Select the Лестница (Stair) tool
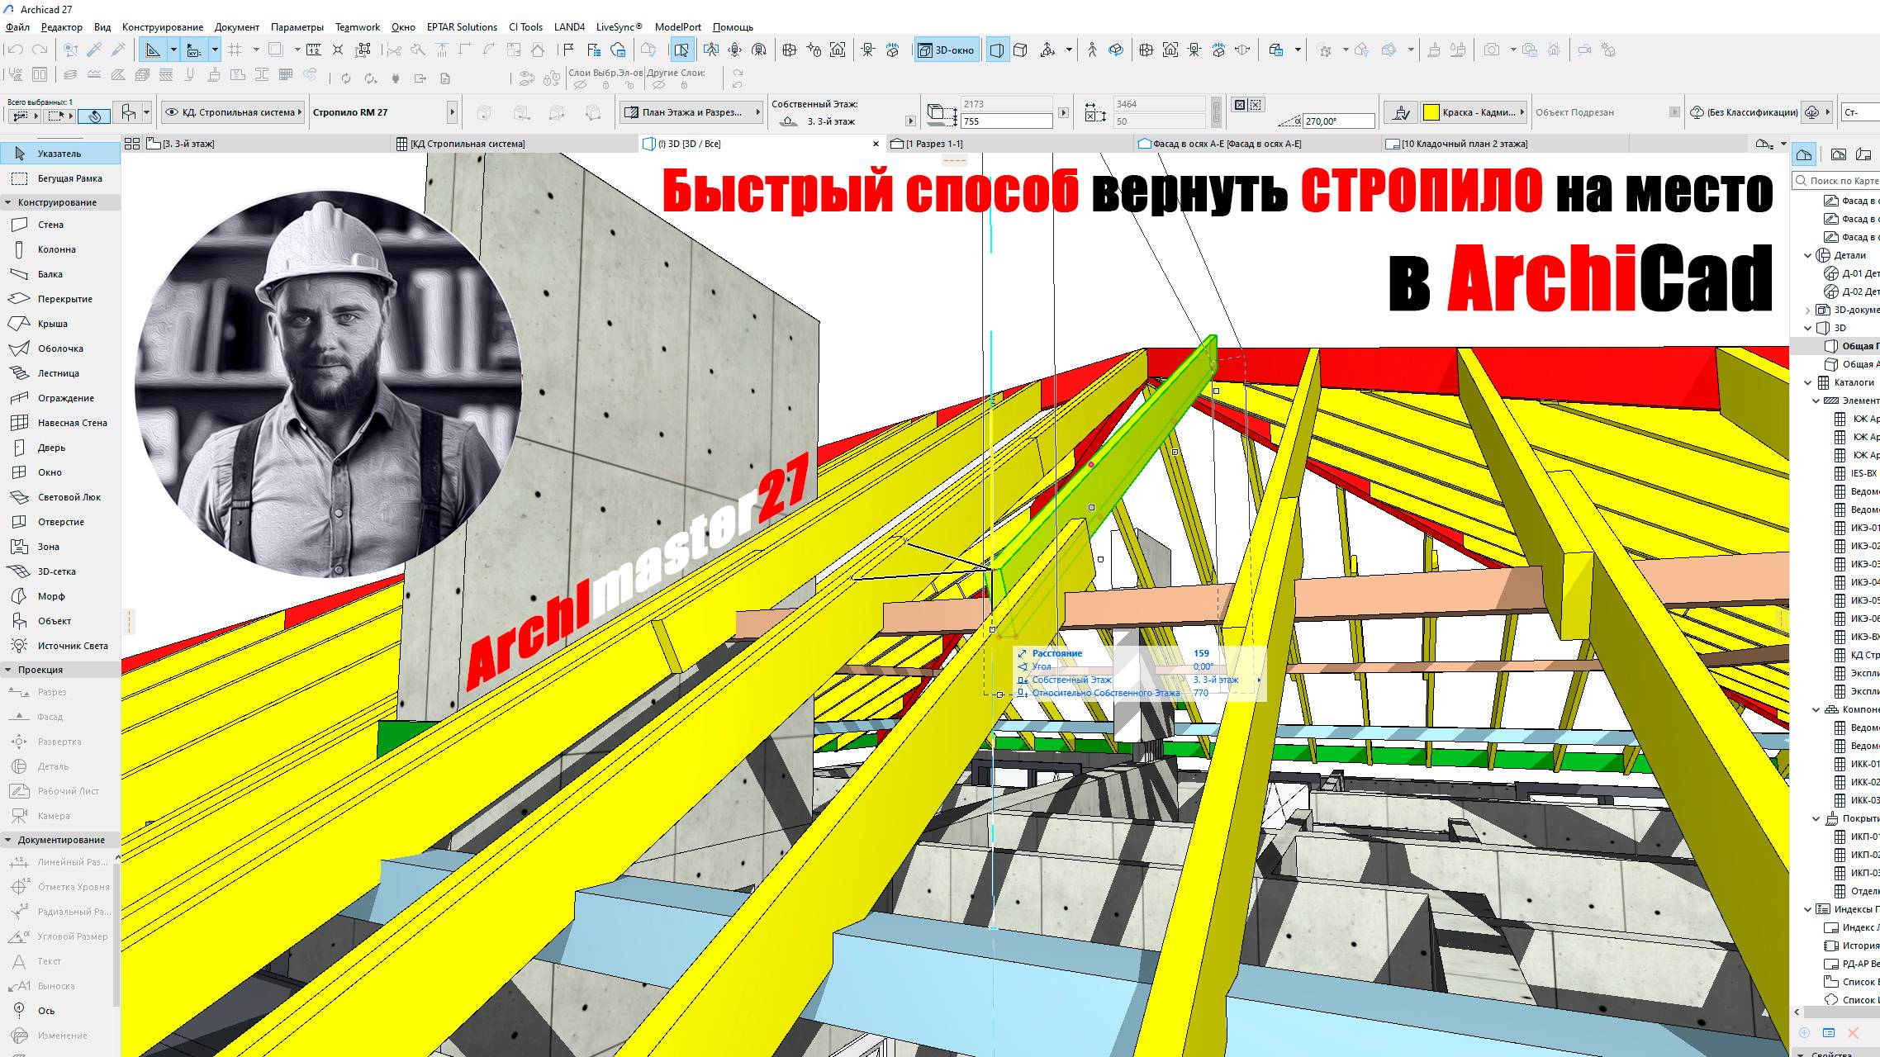Viewport: 1880px width, 1057px height. pos(58,373)
